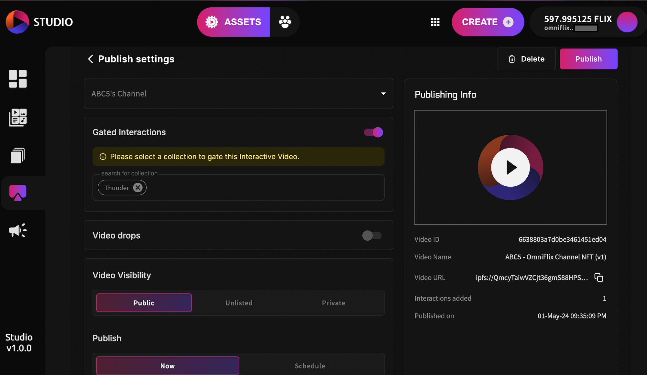Image resolution: width=647 pixels, height=375 pixels.
Task: Delete this video
Action: point(526,59)
